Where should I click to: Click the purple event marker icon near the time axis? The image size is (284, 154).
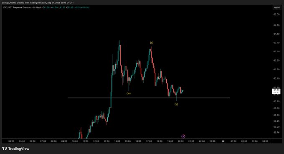pos(183,136)
